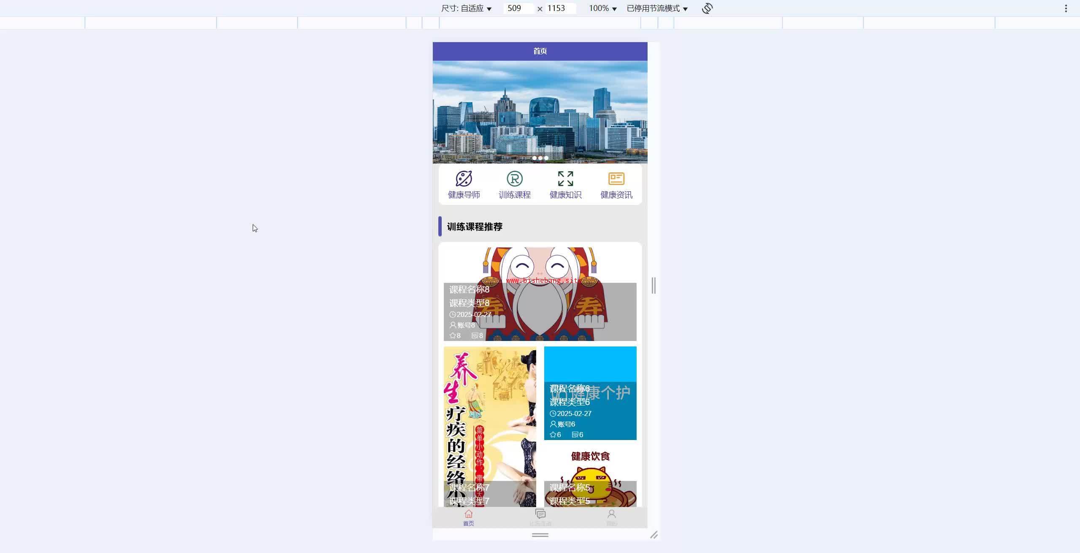Expand the 尺寸 自适应 dimensions dropdown
The image size is (1080, 553).
pyautogui.click(x=466, y=8)
